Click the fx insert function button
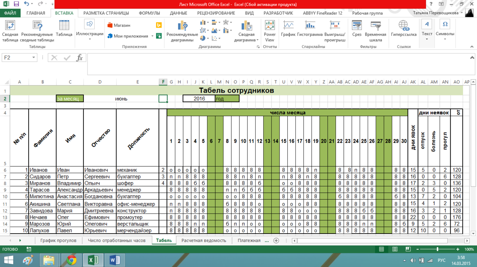Image resolution: width=477 pixels, height=267 pixels. tap(79, 58)
